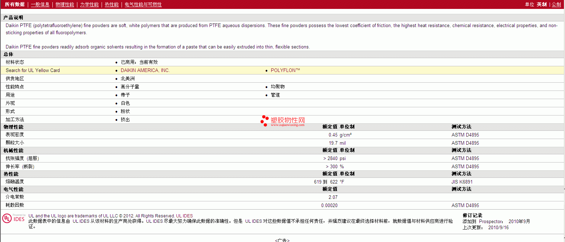Click the 颗粒大小 row label
Viewport: 565px width, 242px height.
click(15, 143)
